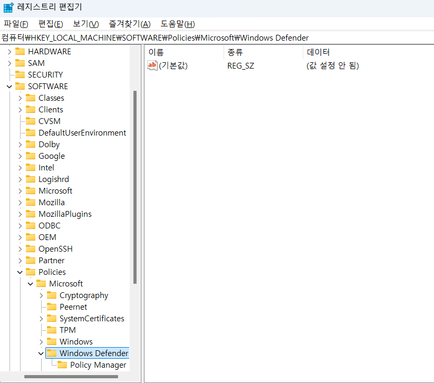
Task: Click the Mozilla folder icon
Action: pos(31,203)
